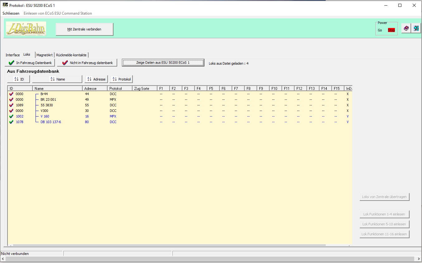Sort list by Protokol button
Image resolution: width=422 pixels, height=263 pixels.
point(121,79)
